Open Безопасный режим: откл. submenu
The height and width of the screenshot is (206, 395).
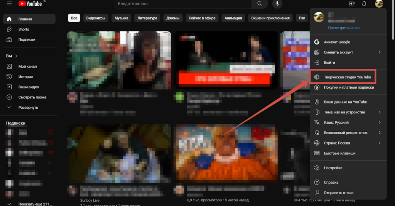(x=348, y=133)
